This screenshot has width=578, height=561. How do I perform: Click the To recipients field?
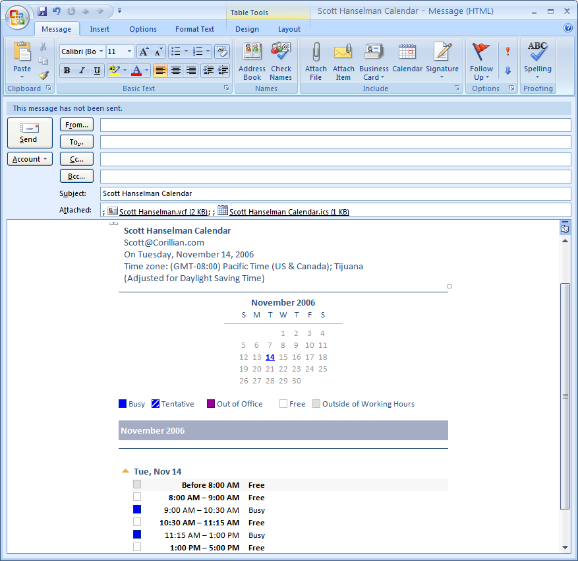click(335, 142)
